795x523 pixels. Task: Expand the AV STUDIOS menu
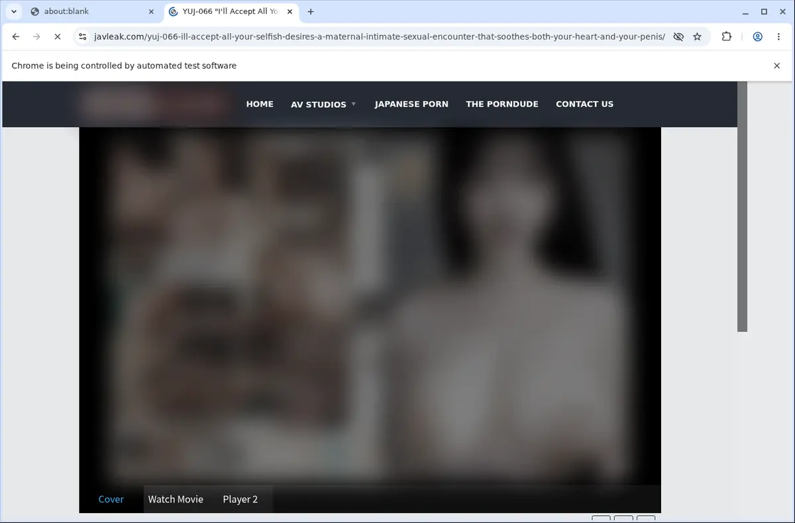click(323, 104)
